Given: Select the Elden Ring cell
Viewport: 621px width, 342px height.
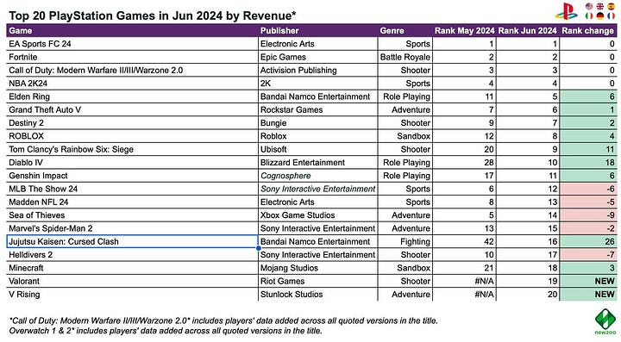Looking at the screenshot, I should [132, 96].
